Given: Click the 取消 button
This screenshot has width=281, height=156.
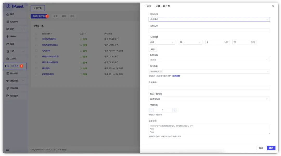Looking at the screenshot, I should [x=261, y=148].
